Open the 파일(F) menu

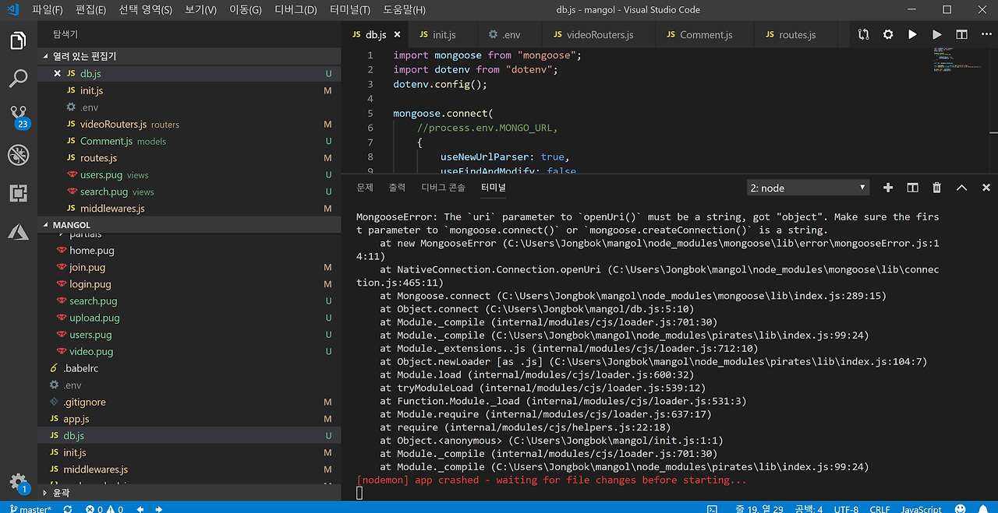pyautogui.click(x=48, y=10)
